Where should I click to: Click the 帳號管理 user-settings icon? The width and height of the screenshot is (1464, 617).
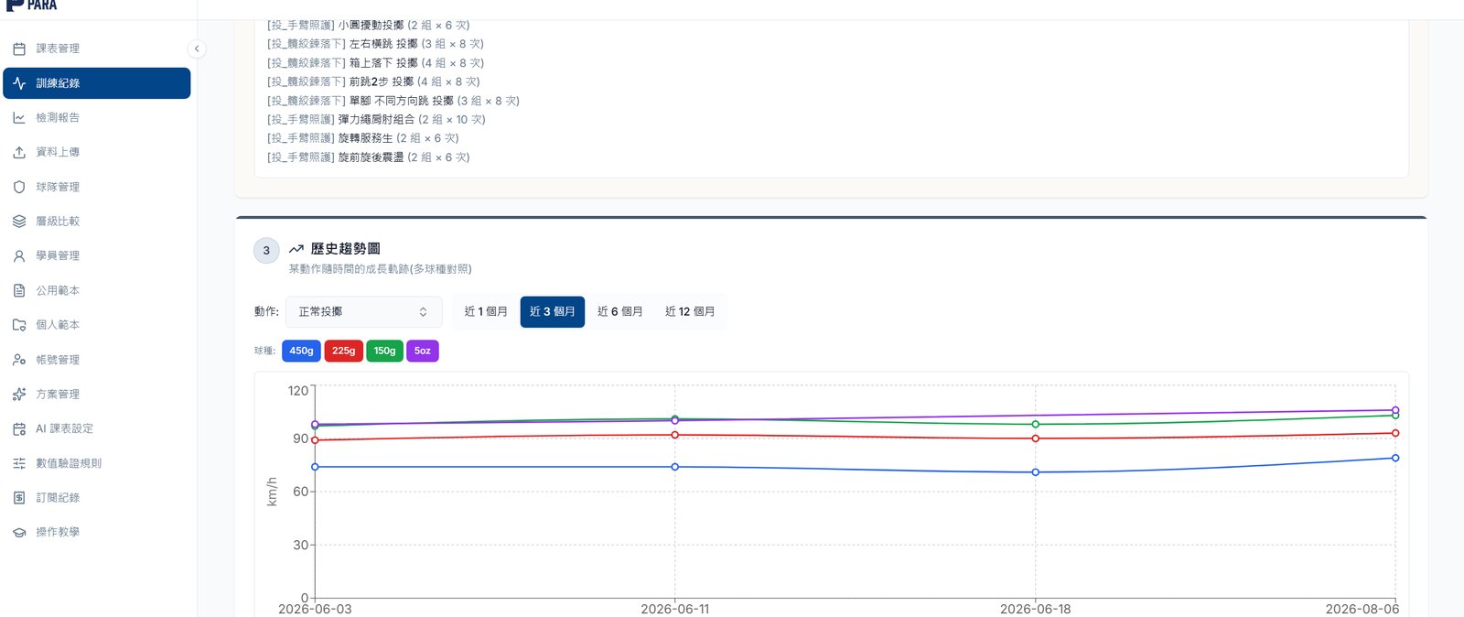coord(19,360)
